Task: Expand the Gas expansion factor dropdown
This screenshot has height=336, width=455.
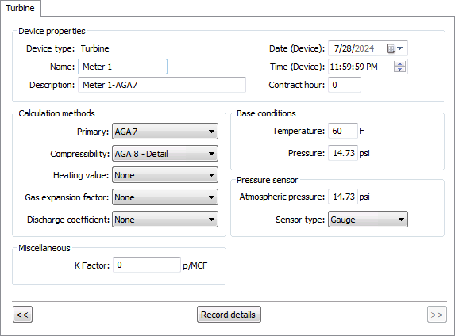Action: [x=165, y=197]
